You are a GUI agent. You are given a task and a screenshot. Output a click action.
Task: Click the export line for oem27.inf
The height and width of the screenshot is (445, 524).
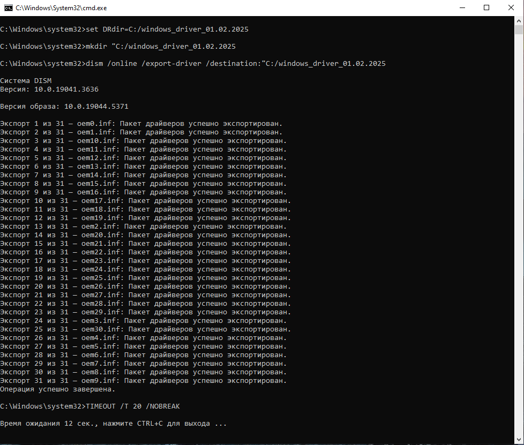click(x=146, y=295)
